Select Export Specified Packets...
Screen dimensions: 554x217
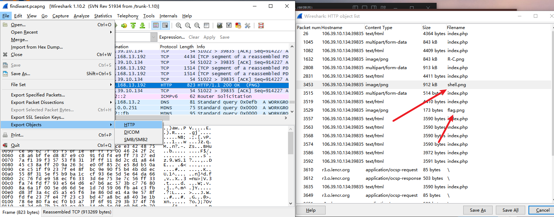point(57,95)
